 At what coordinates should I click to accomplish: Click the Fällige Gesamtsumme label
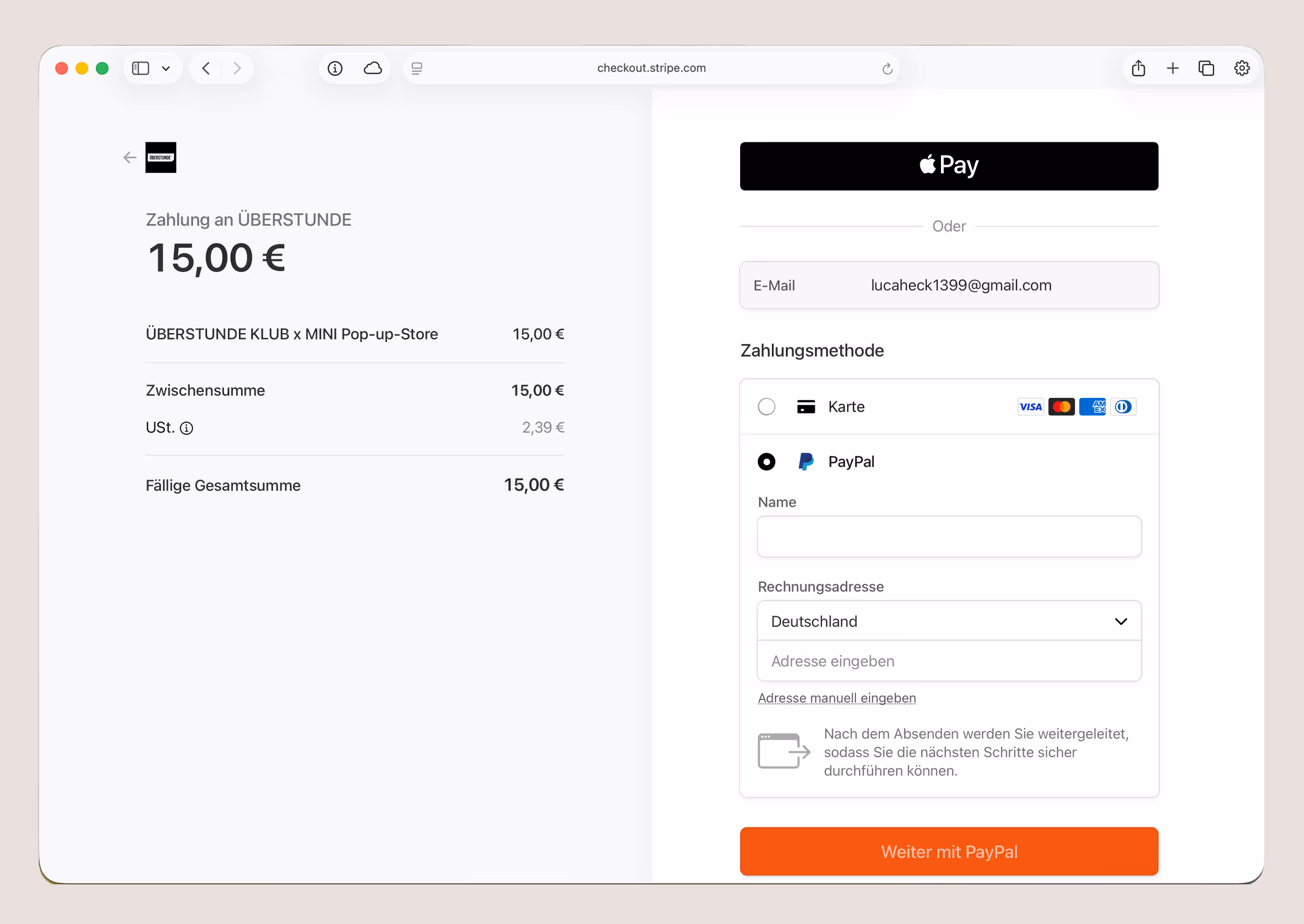tap(223, 485)
